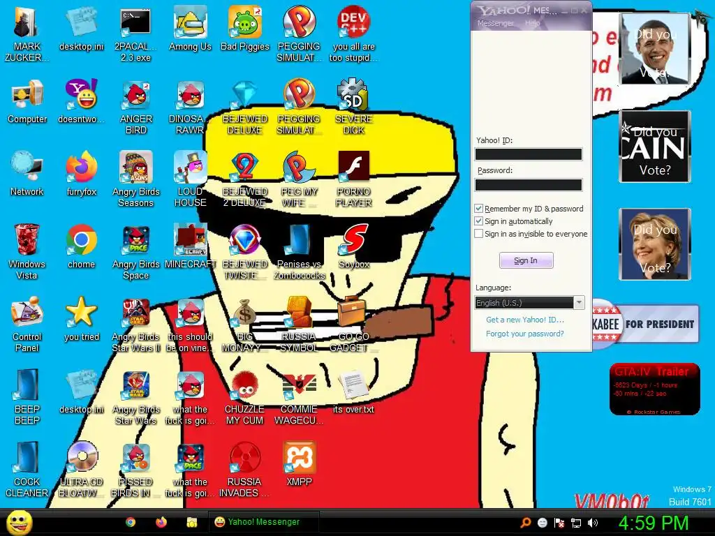The height and width of the screenshot is (536, 715).
Task: Click the network tray icon
Action: [x=576, y=523]
